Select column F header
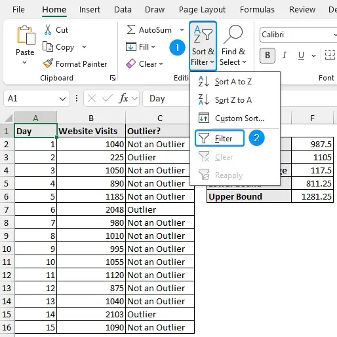 coord(312,118)
